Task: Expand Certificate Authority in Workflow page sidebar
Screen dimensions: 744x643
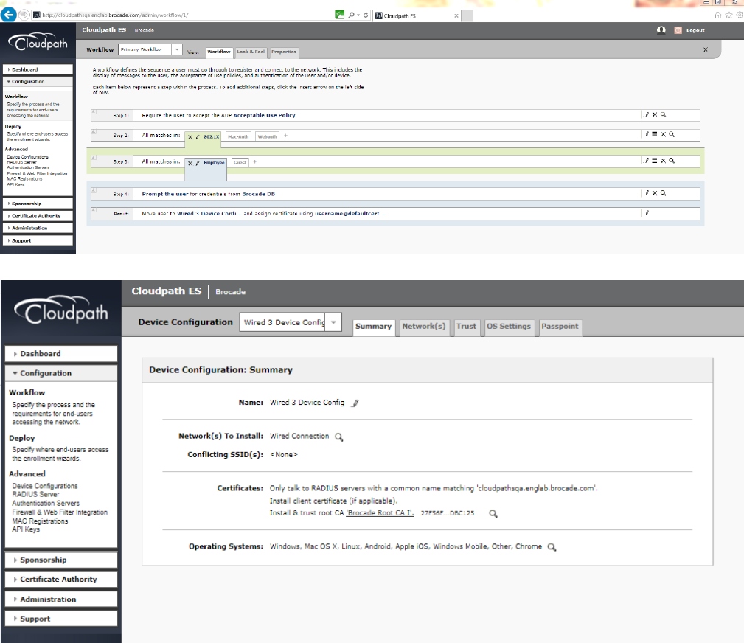Action: point(38,216)
